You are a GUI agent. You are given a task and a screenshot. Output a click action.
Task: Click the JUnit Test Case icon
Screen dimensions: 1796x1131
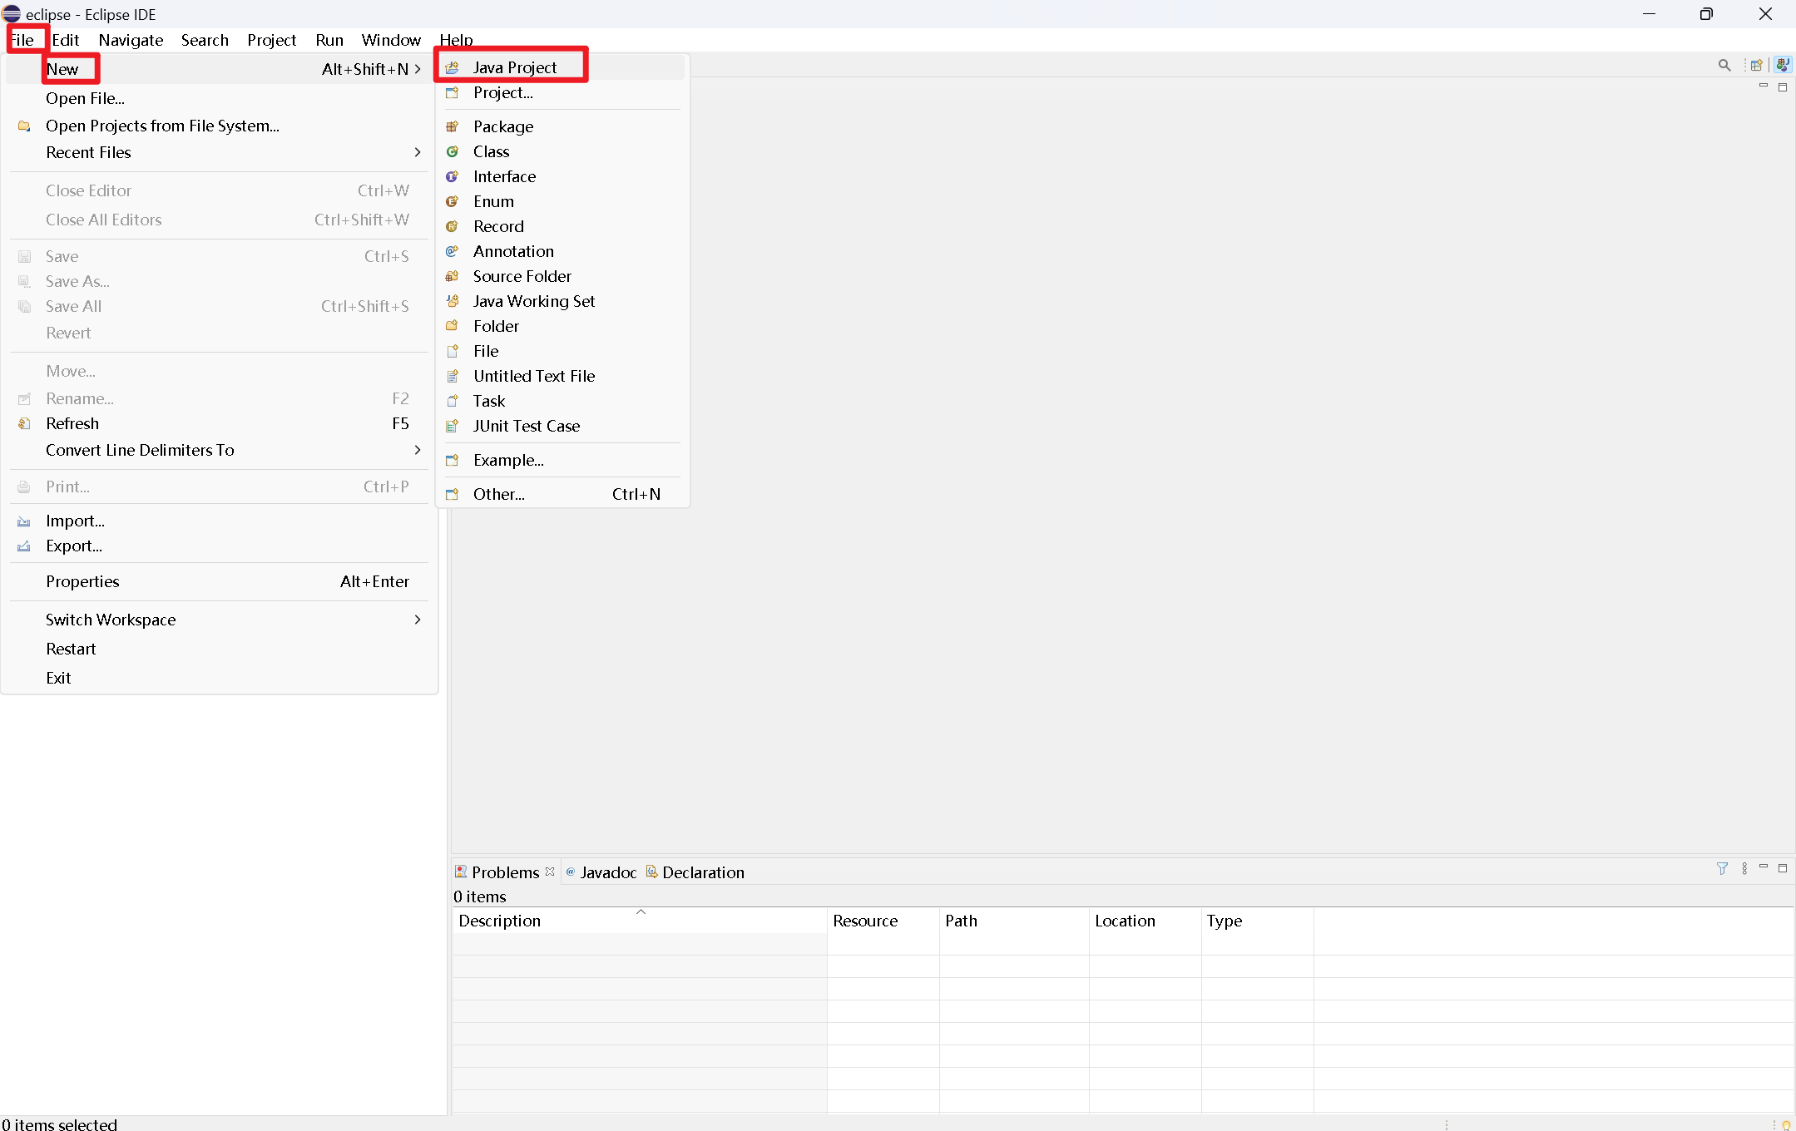click(453, 426)
